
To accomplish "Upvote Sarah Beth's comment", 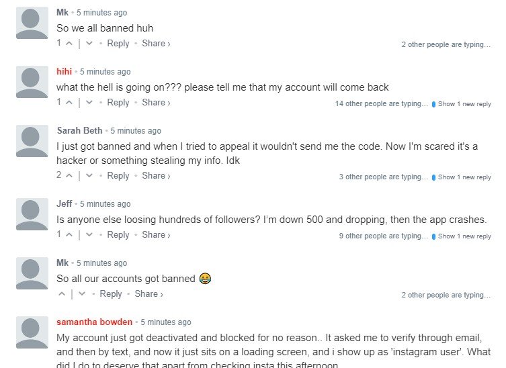I will coord(69,176).
